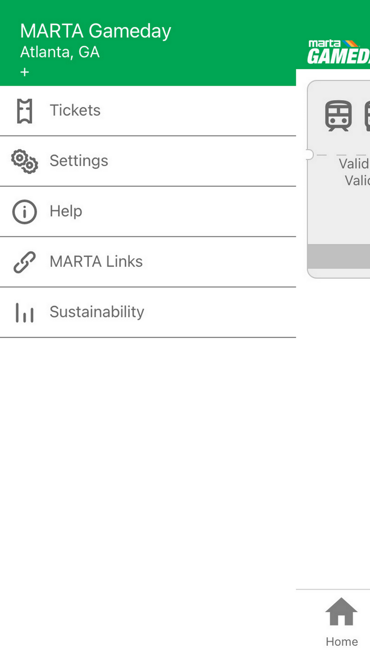Tap the Tickets stub icon
370x659 pixels.
point(24,111)
